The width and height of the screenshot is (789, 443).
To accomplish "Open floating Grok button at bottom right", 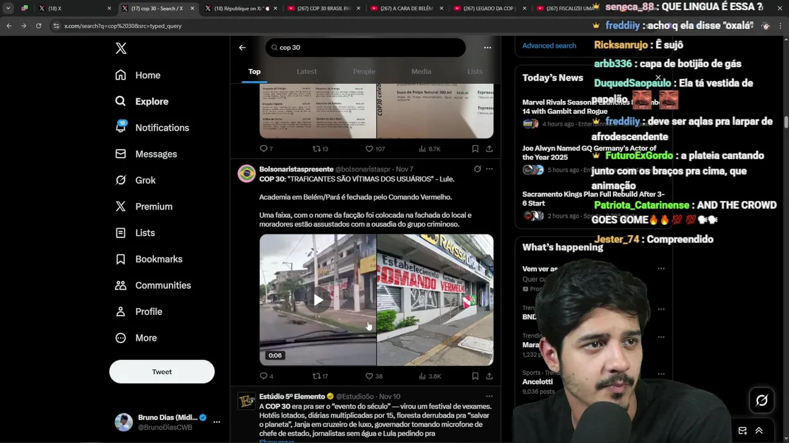I will (x=762, y=401).
